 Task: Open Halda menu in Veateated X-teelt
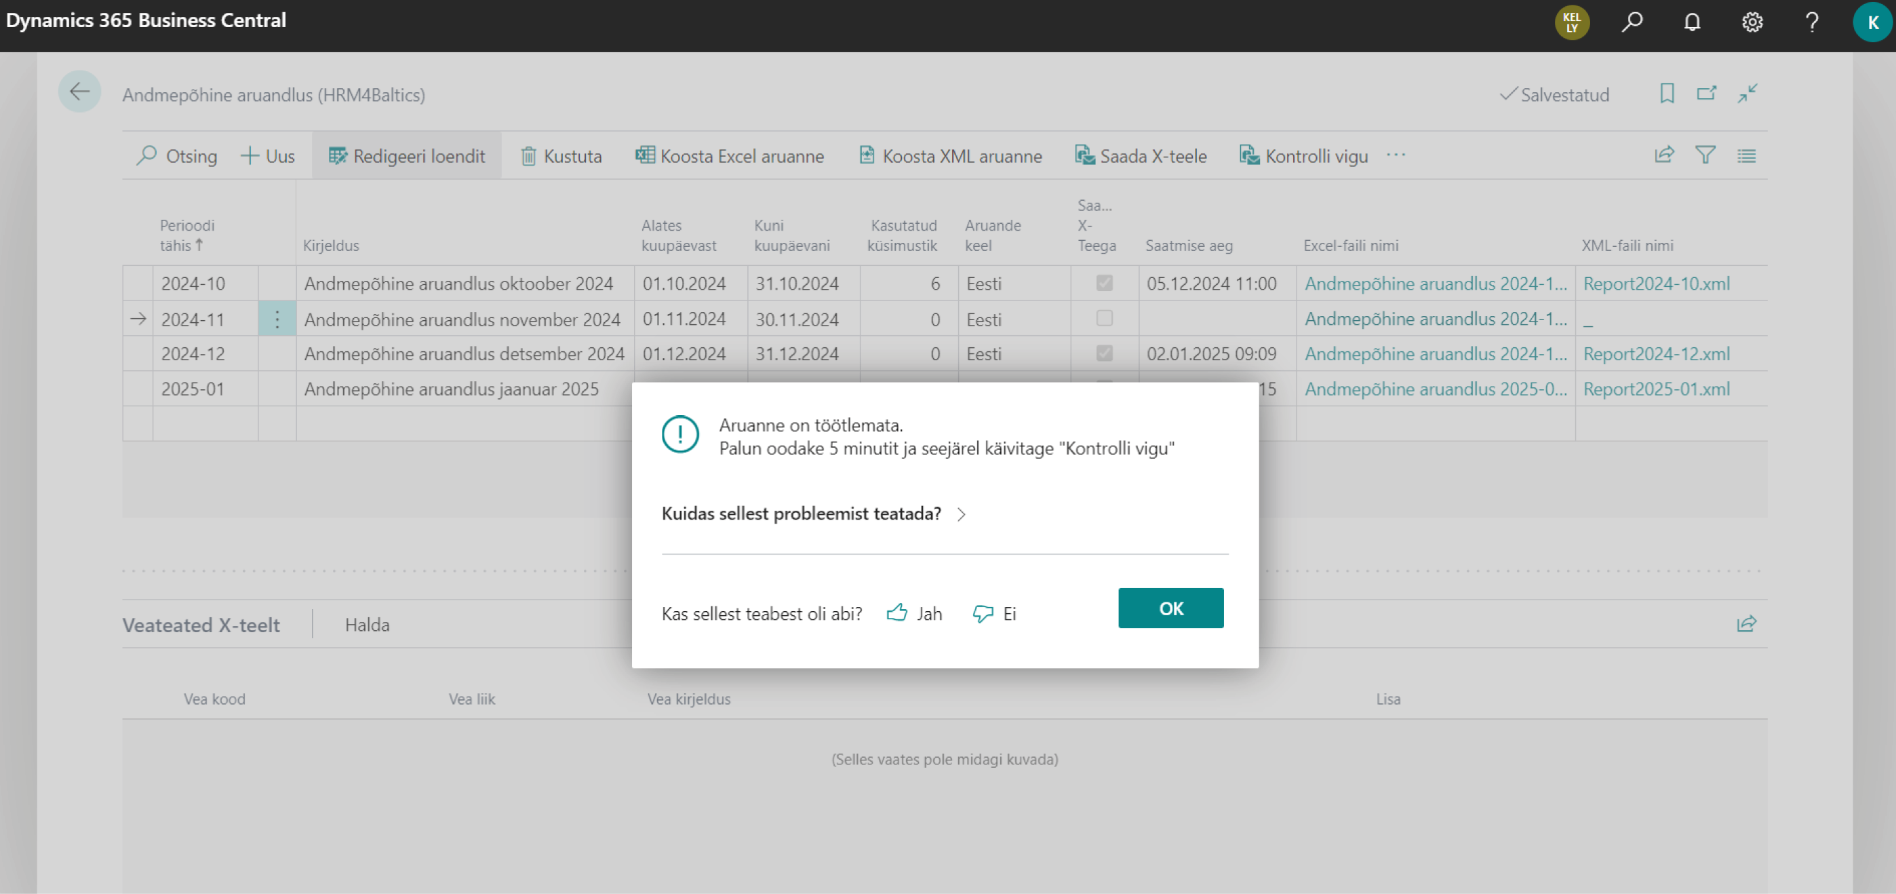click(x=368, y=625)
